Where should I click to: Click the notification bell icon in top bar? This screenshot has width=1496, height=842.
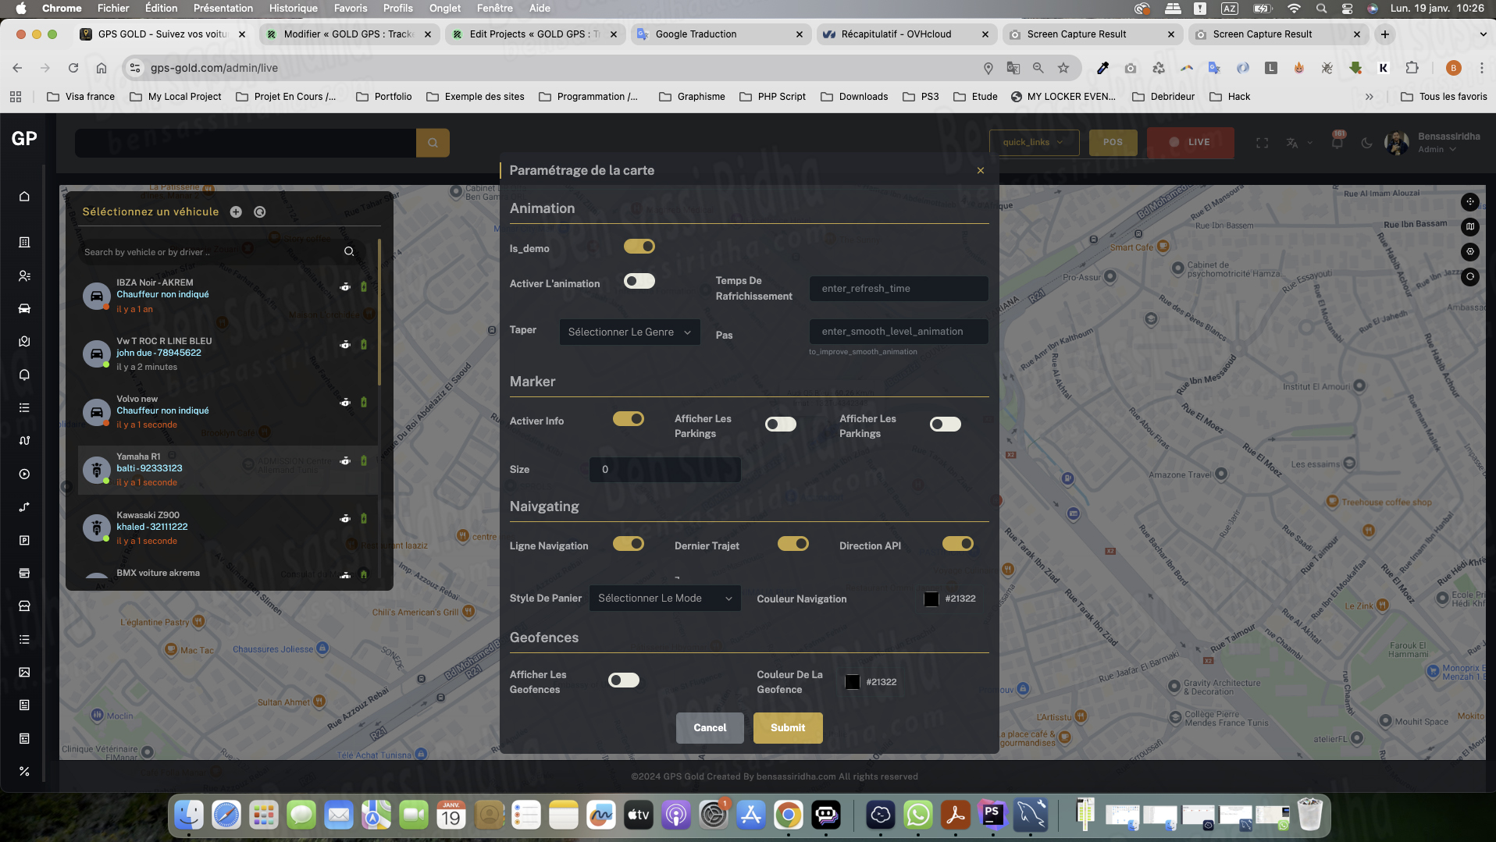pyautogui.click(x=1337, y=143)
